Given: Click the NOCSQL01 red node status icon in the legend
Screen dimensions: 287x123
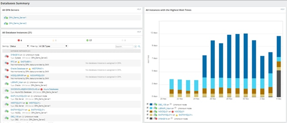Looking at the screenshot, I should tap(172, 111).
